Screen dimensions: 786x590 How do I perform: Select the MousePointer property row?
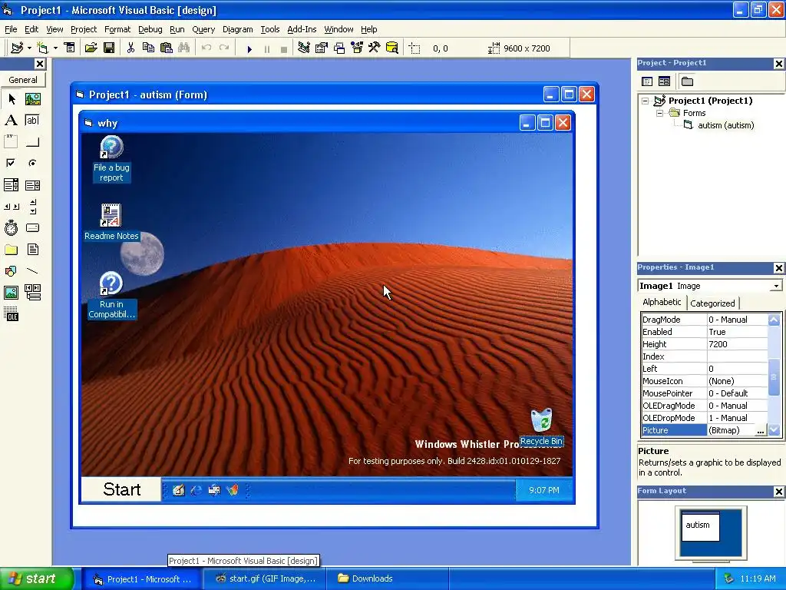(x=705, y=393)
